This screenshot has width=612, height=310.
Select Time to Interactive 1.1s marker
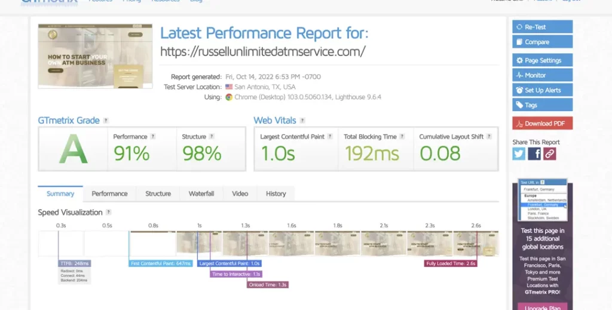236,274
